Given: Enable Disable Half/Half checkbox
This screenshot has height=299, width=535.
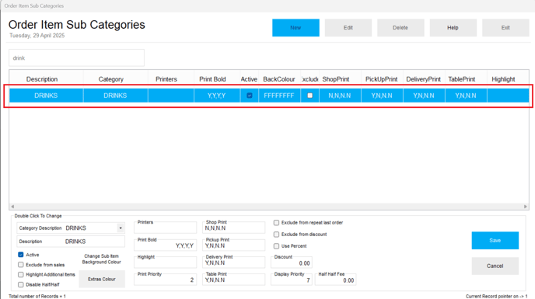Looking at the screenshot, I should coord(21,284).
